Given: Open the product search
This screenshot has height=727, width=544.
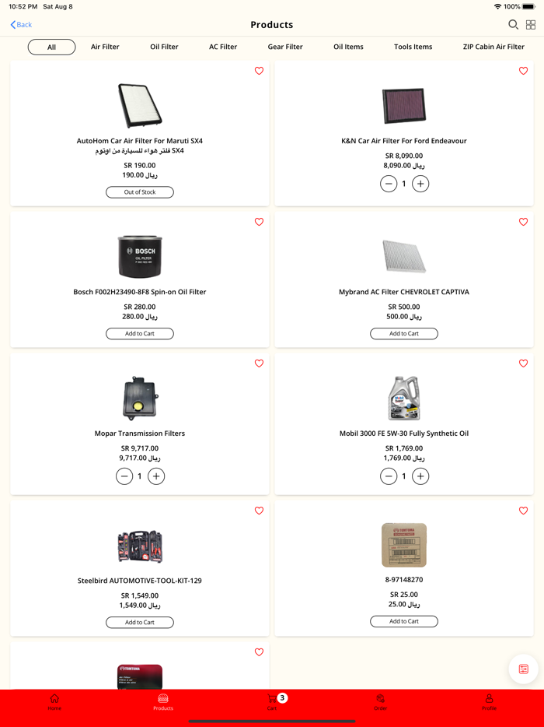Looking at the screenshot, I should point(513,25).
